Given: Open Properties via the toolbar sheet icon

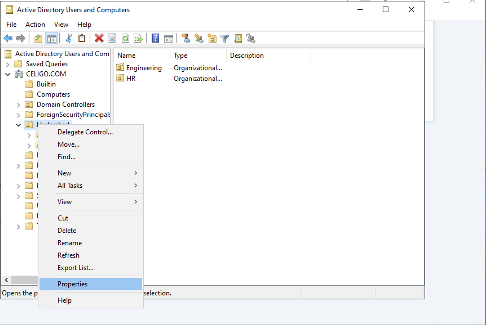Looking at the screenshot, I should tap(112, 38).
